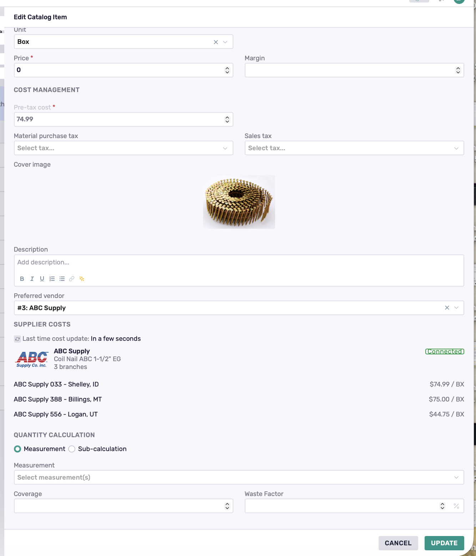This screenshot has width=476, height=556.
Task: Select the Measurement radio option
Action: click(x=17, y=449)
